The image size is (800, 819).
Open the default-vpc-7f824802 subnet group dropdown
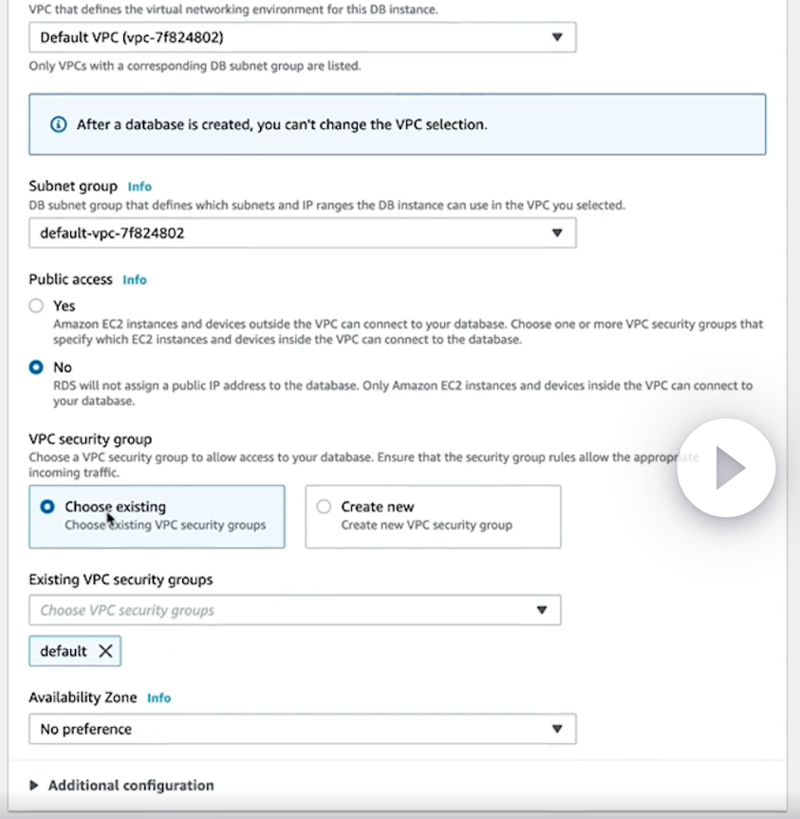285,232
